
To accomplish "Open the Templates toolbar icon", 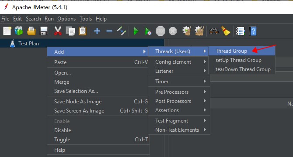I will click(19, 31).
